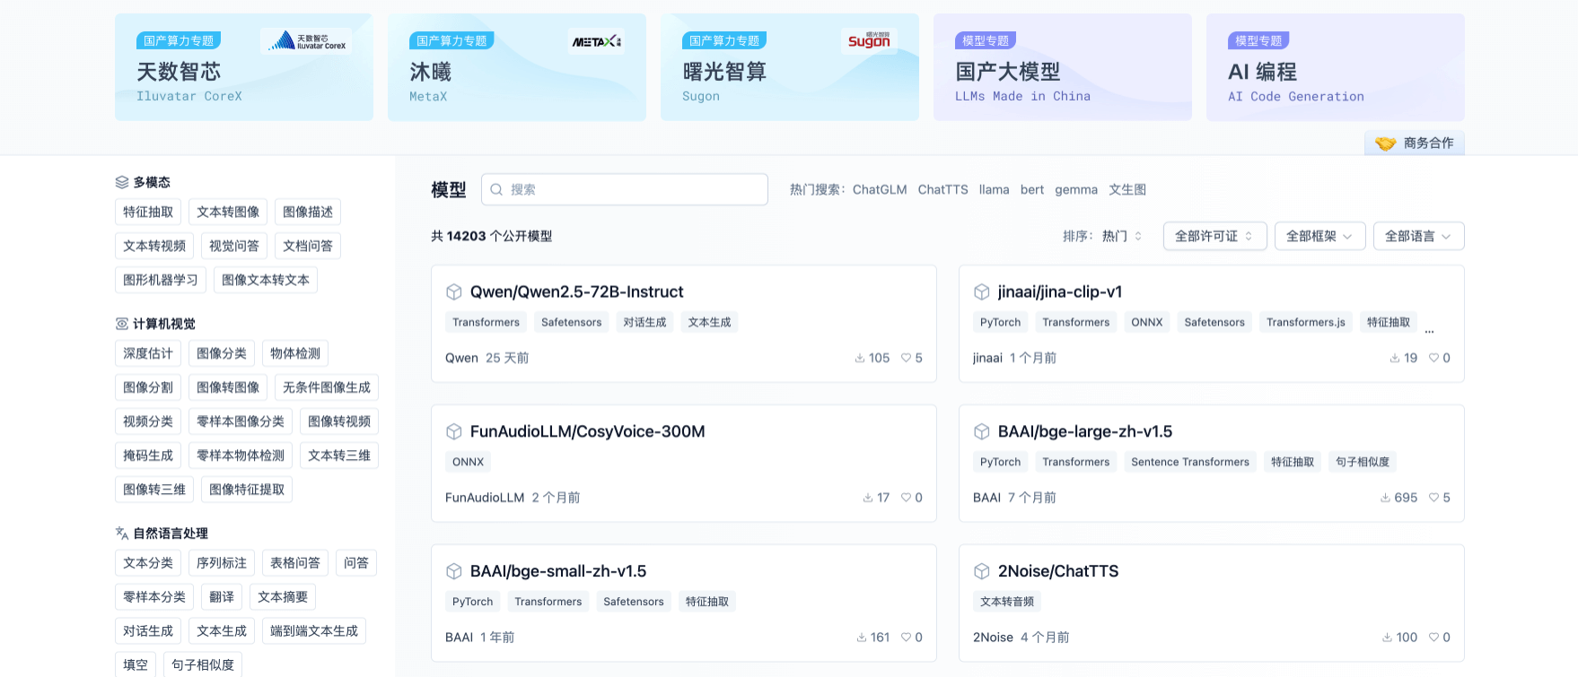Open the 国产大模型 LLMs Made in China banner

pos(1063,67)
